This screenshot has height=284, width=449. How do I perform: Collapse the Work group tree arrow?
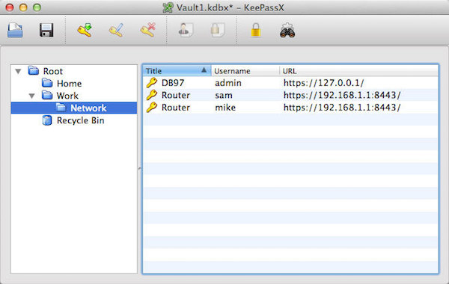click(32, 96)
